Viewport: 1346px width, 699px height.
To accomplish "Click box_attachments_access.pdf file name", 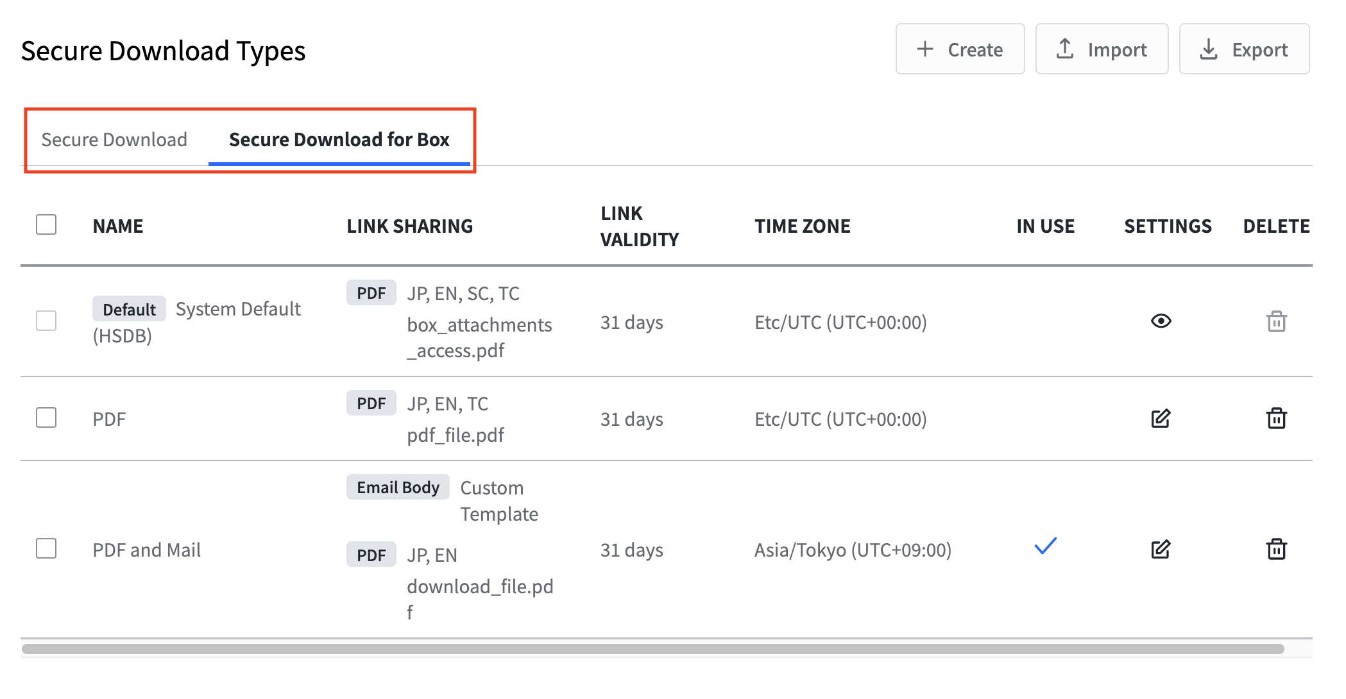I will pos(479,338).
